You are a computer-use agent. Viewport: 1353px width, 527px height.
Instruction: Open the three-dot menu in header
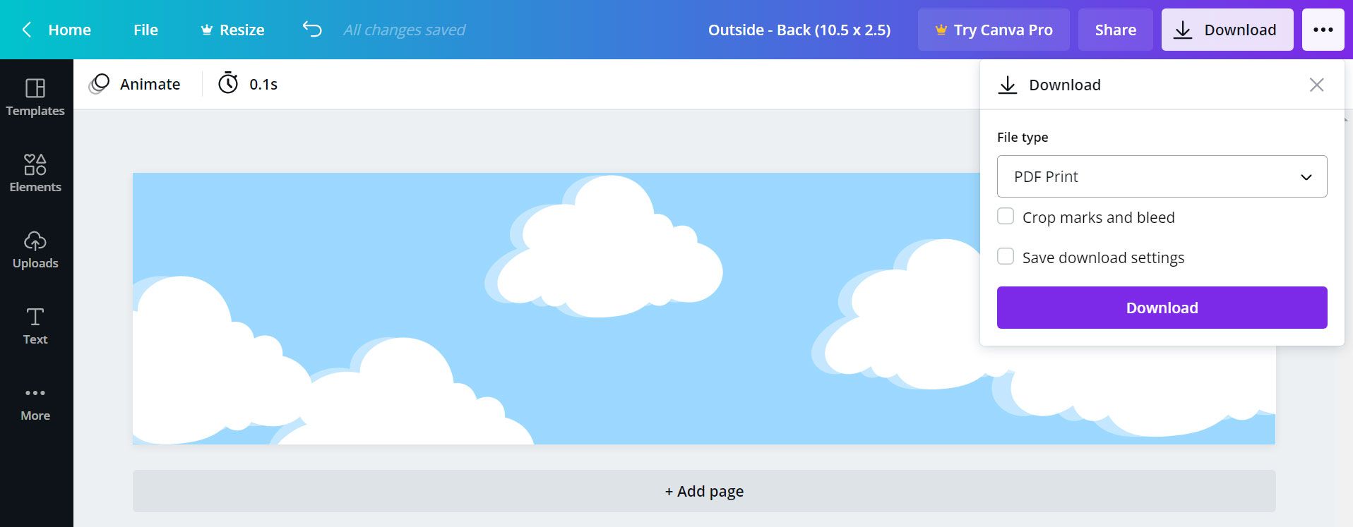point(1323,30)
